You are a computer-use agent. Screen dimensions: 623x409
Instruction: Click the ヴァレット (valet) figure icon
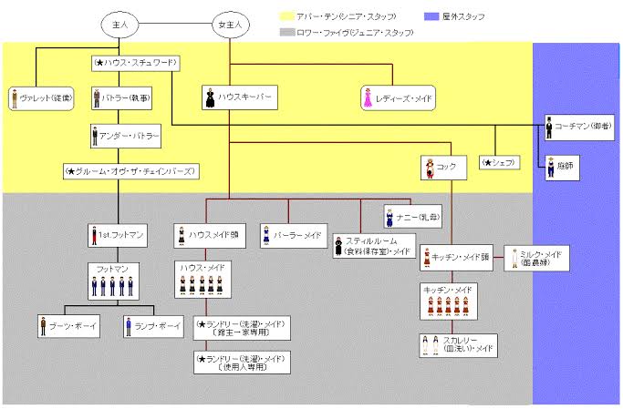pos(15,97)
